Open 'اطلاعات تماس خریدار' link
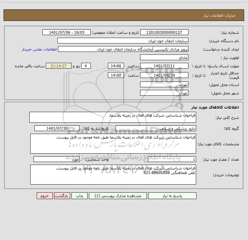Viewport: 248px width, 240px height. point(39,49)
